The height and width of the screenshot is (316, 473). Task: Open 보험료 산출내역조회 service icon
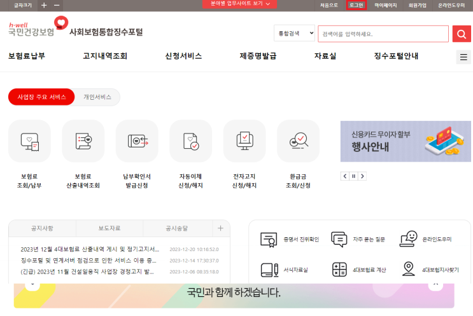point(83,141)
